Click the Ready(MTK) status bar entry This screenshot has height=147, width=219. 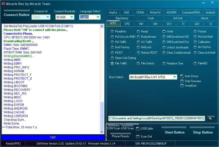click(13, 144)
